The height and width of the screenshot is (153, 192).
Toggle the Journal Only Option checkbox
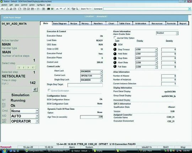point(115,38)
